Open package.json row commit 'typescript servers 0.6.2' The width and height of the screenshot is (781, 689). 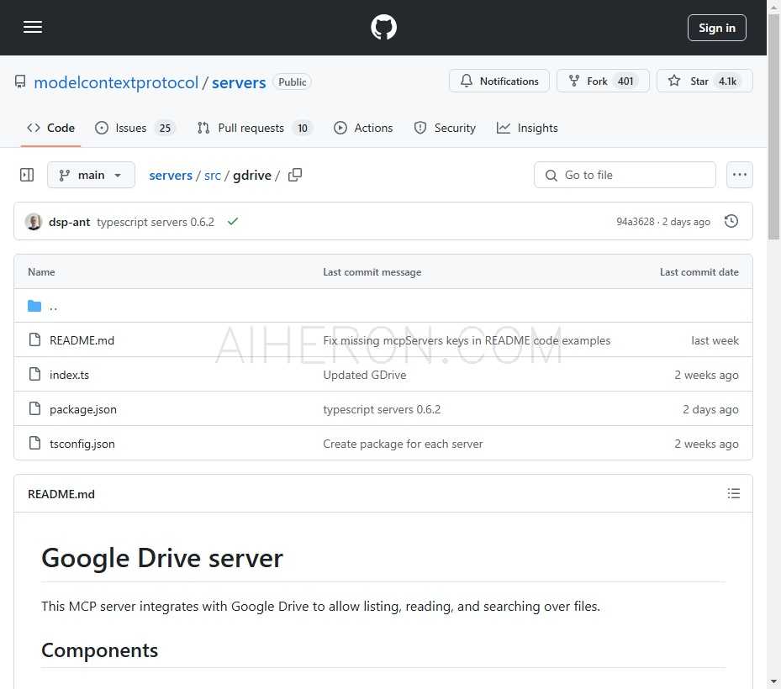point(382,409)
